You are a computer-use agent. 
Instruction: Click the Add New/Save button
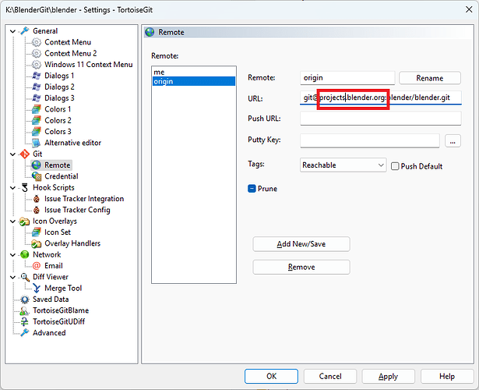click(x=301, y=244)
